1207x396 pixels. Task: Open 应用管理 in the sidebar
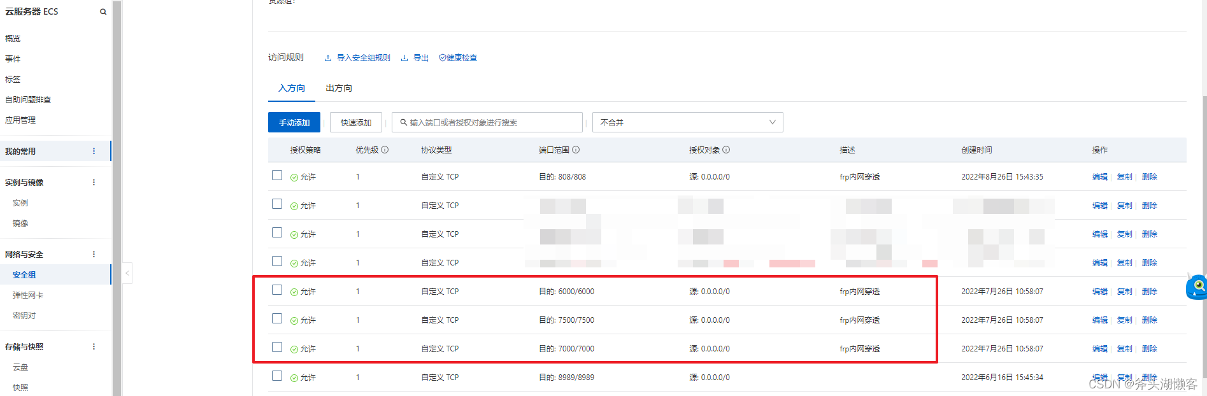(20, 120)
